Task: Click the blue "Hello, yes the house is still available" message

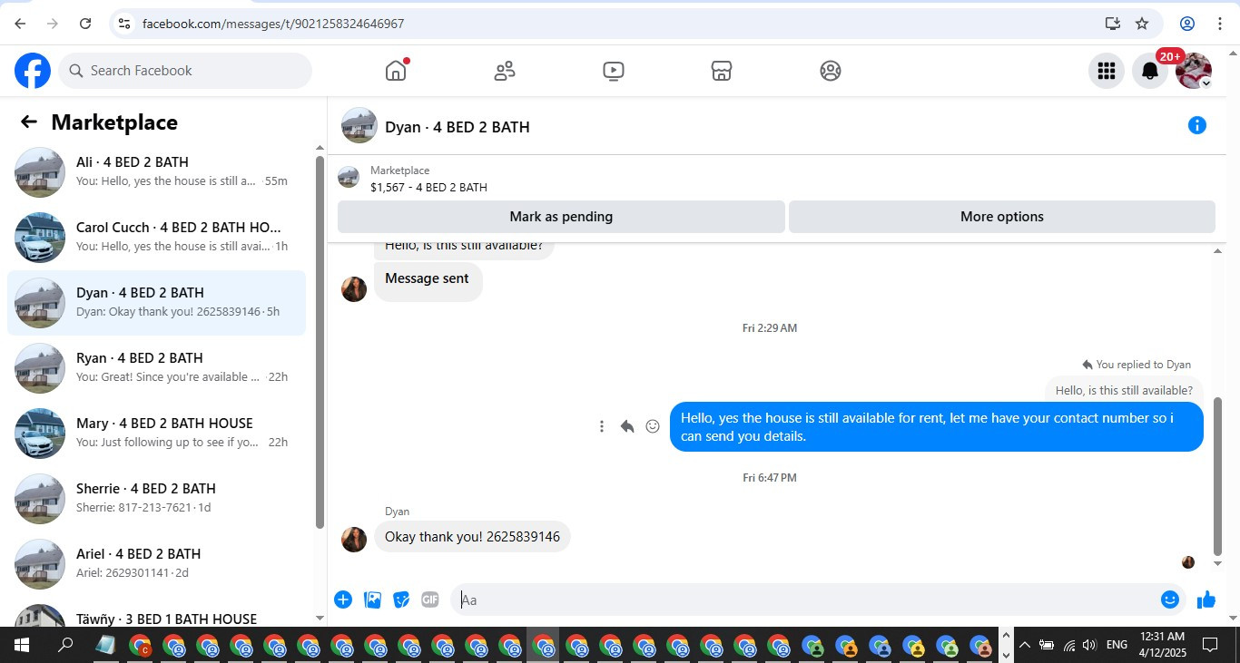Action: 937,427
